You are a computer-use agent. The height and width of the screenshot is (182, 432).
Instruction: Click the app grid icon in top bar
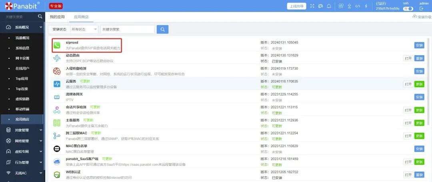341,6
